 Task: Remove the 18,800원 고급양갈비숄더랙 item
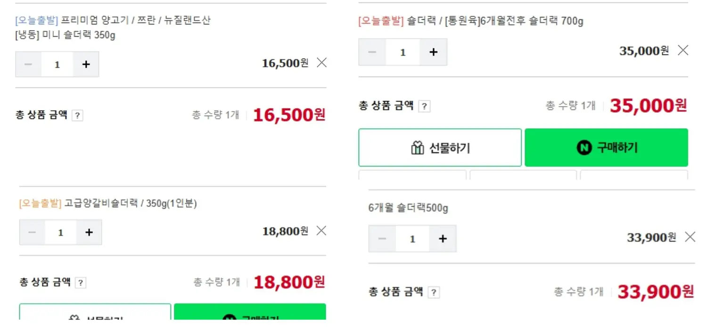point(321,230)
